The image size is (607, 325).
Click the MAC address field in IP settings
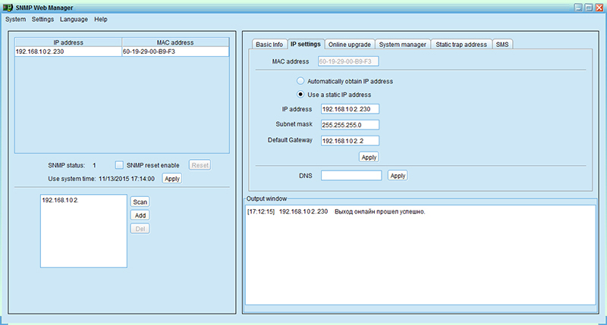348,61
